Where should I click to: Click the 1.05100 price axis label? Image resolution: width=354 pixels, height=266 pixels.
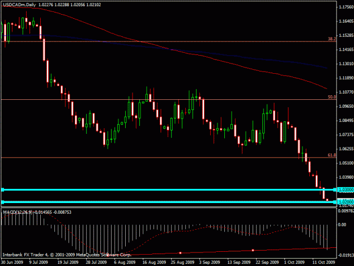click(x=346, y=163)
